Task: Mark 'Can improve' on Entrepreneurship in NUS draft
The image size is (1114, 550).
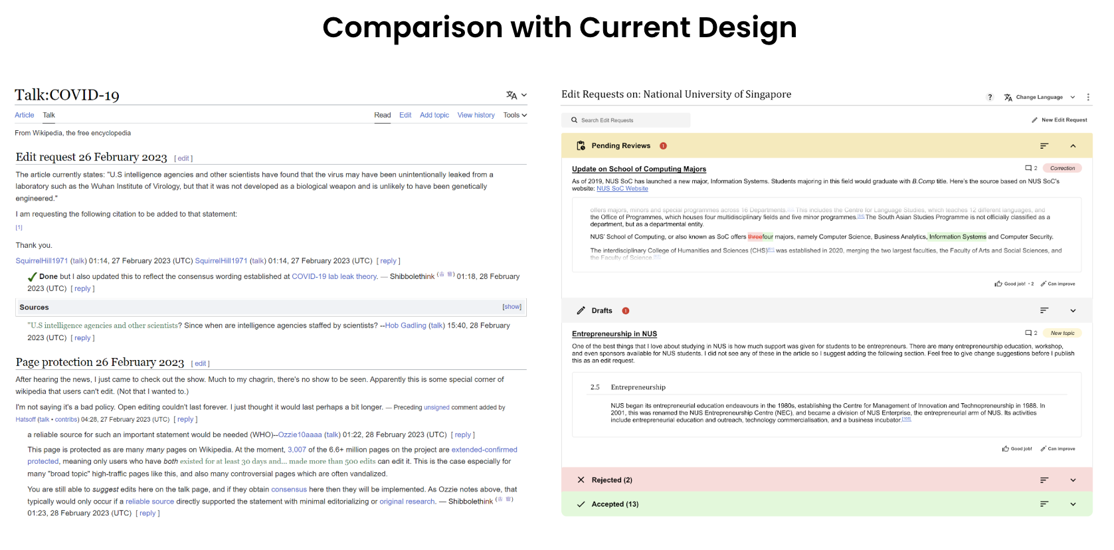Action: [1058, 449]
